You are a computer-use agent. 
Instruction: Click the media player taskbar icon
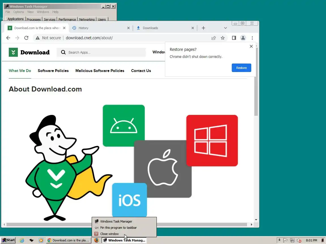point(41,240)
